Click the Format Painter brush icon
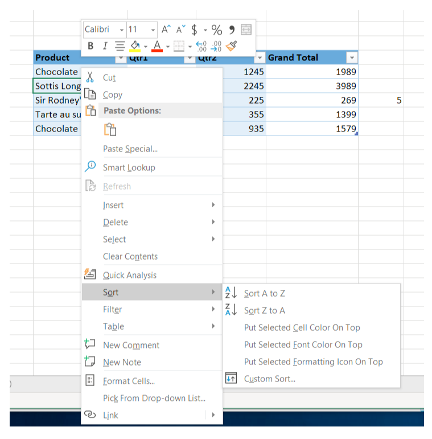Viewport: 432px width, 439px height. (231, 46)
